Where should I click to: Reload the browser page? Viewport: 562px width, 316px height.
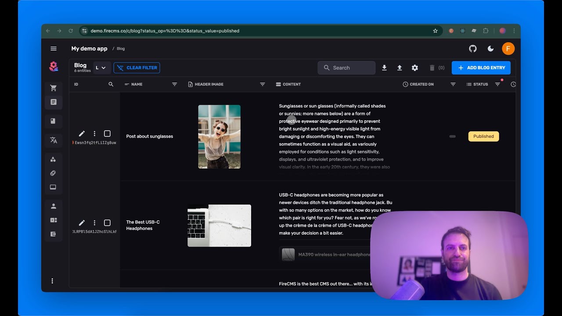click(x=71, y=31)
